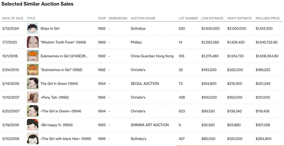Open the "Ships In Girl" title link
The image size is (284, 146).
click(x=50, y=29)
